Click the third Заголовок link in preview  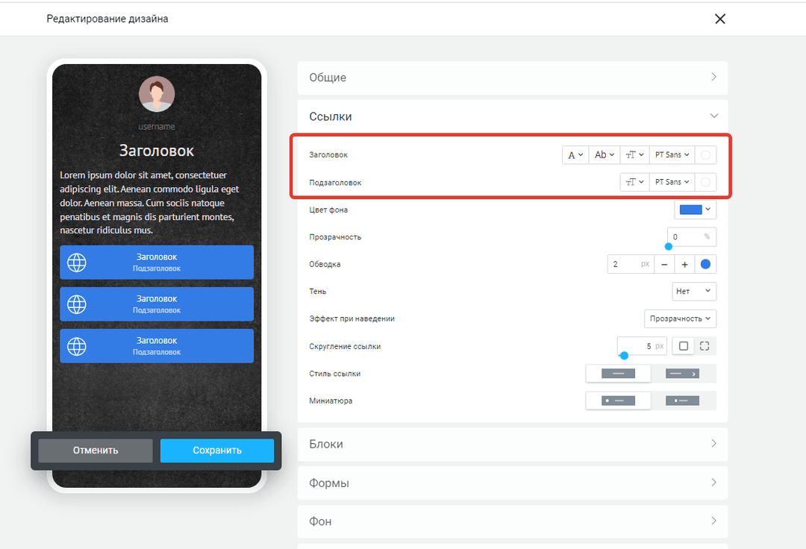tap(157, 346)
